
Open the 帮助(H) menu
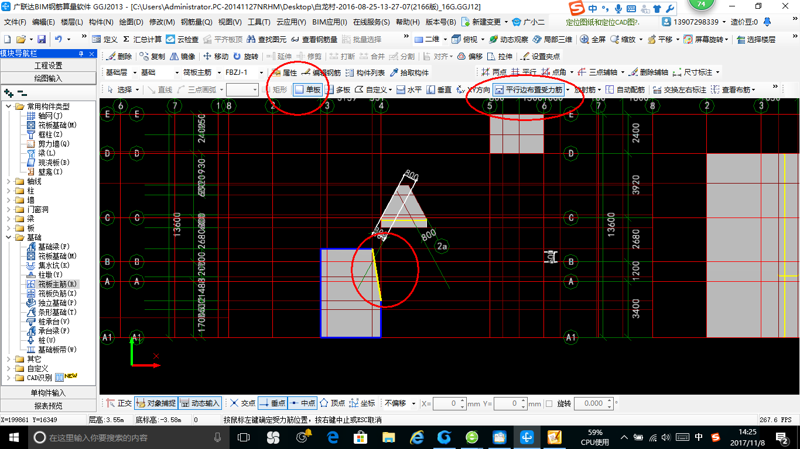coord(408,22)
